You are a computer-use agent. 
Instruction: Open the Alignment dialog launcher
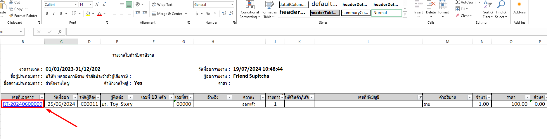coord(189,22)
